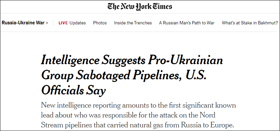Click the summary line beginning lead about who
This screenshot has width=280, height=131.
point(128,115)
